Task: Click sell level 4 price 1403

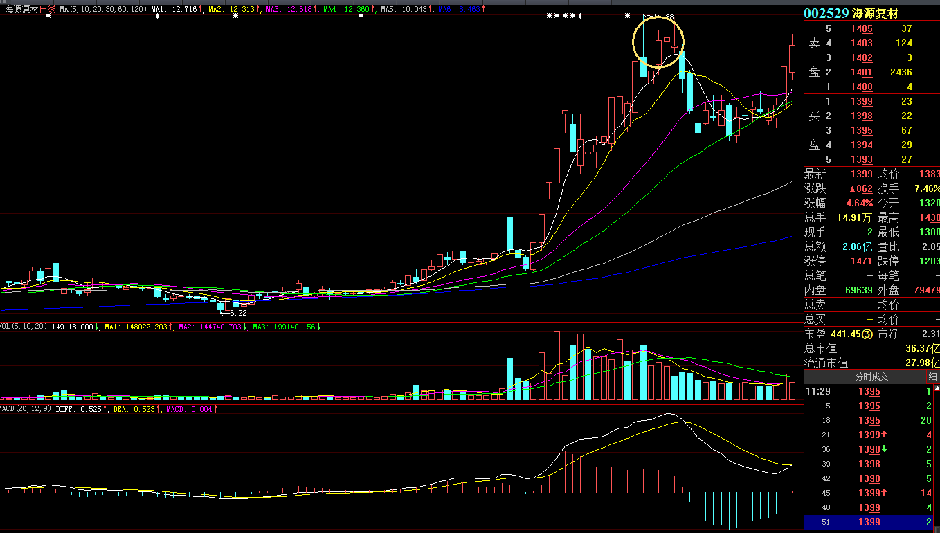Action: click(862, 44)
